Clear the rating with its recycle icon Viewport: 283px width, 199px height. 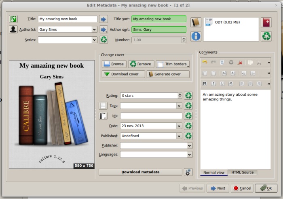click(x=188, y=96)
